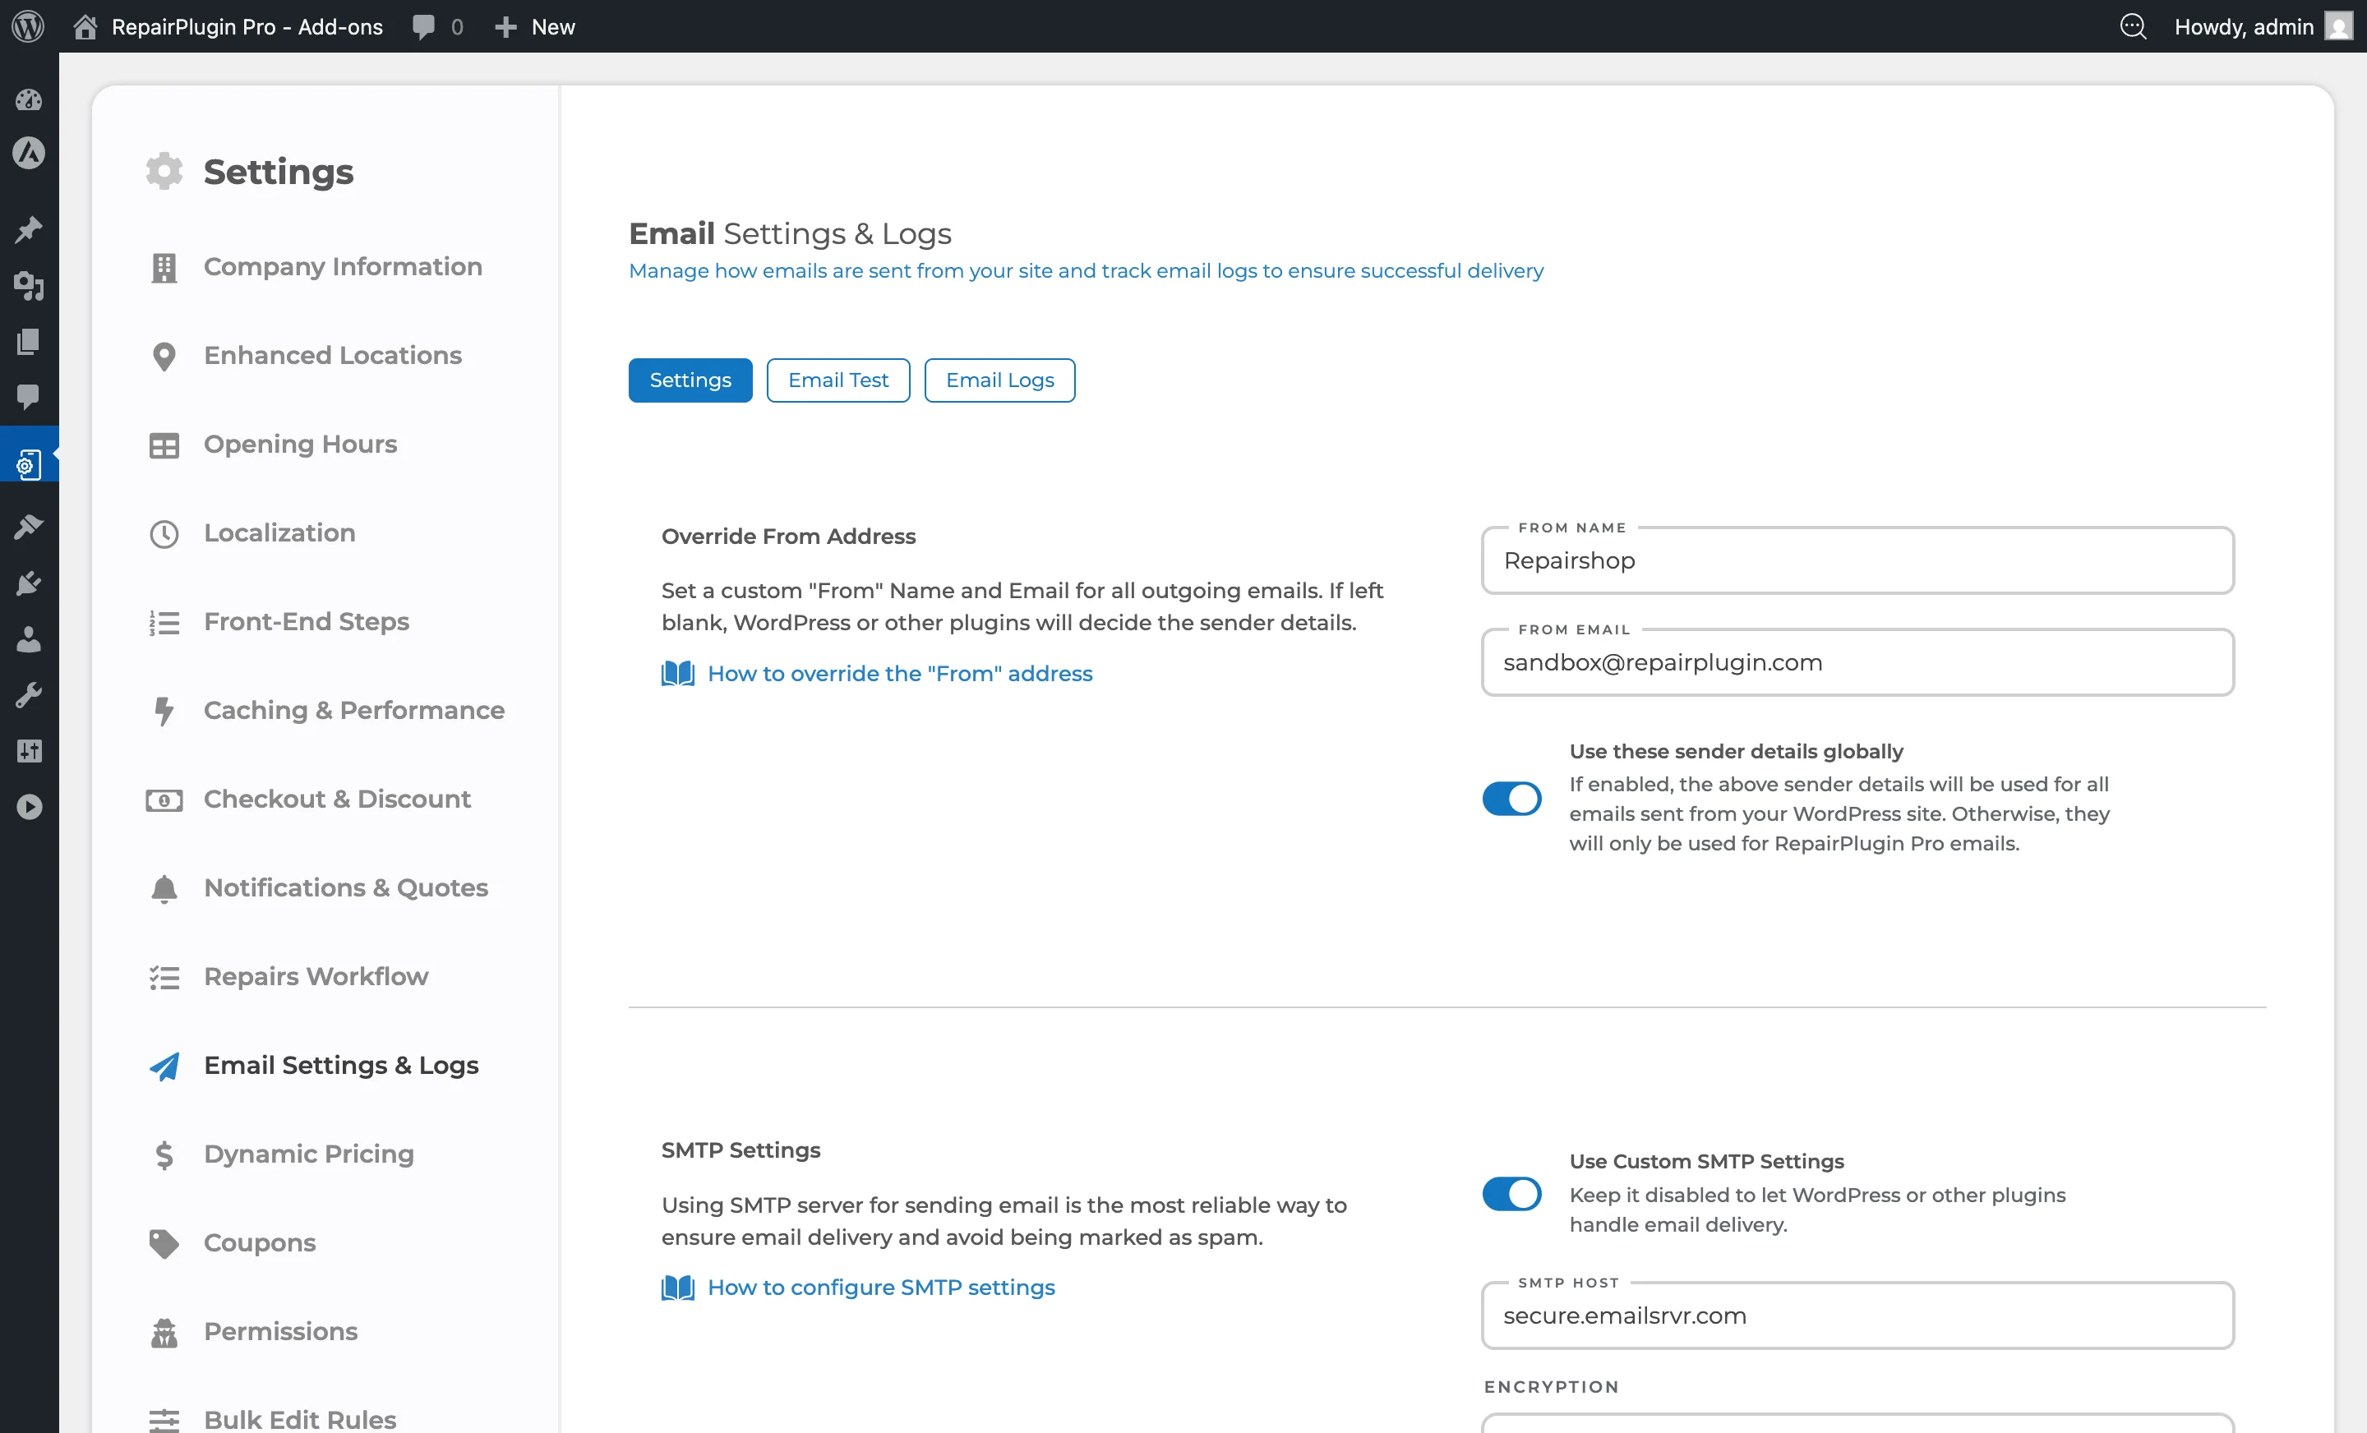This screenshot has height=1433, width=2367.
Task: Open the Media library icon in the sidebar
Action: click(29, 288)
